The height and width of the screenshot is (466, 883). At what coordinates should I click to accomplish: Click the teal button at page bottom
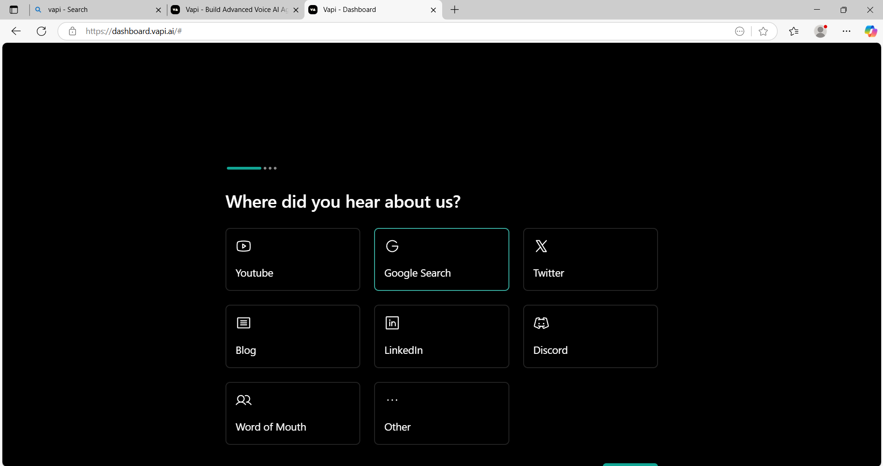click(x=630, y=465)
